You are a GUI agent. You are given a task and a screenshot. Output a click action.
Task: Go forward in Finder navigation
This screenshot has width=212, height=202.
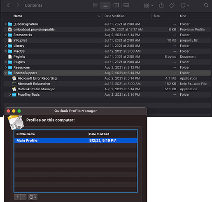click(18, 5)
